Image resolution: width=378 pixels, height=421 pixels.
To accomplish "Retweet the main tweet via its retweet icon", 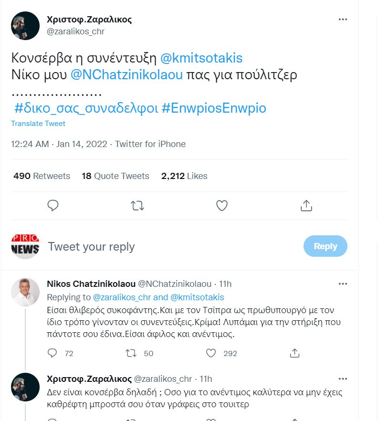I will tap(137, 205).
